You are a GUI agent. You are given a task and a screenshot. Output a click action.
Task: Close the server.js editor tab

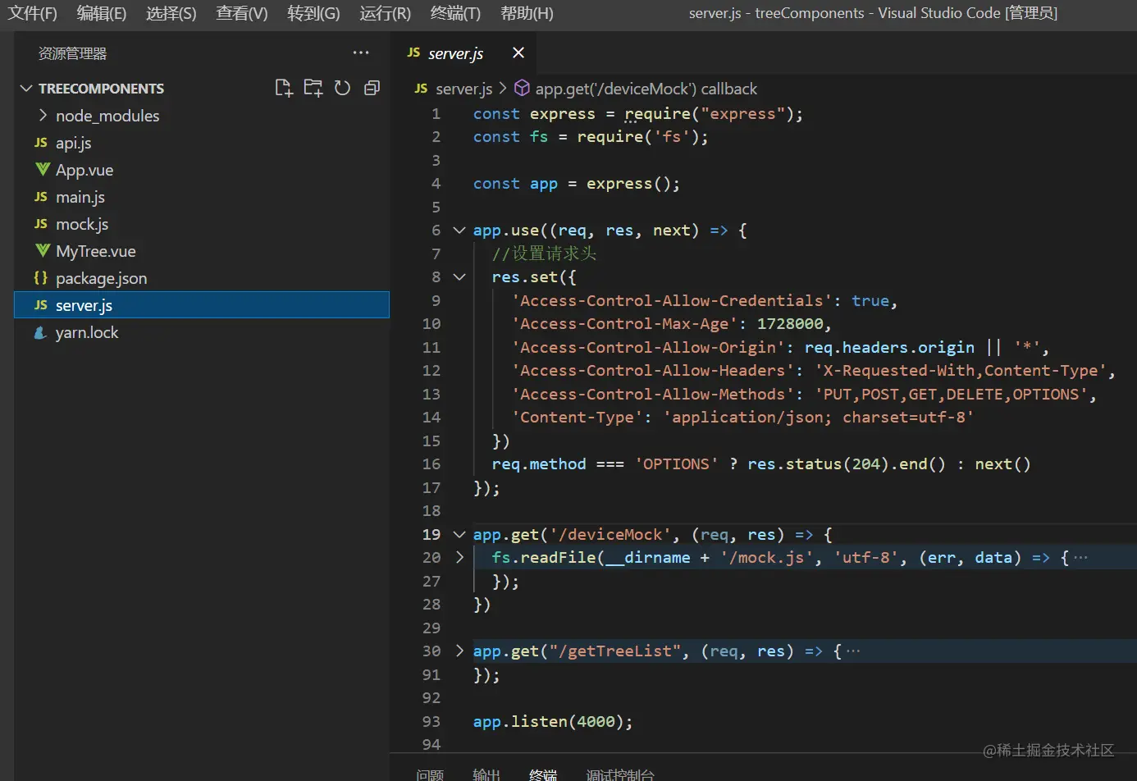click(518, 53)
